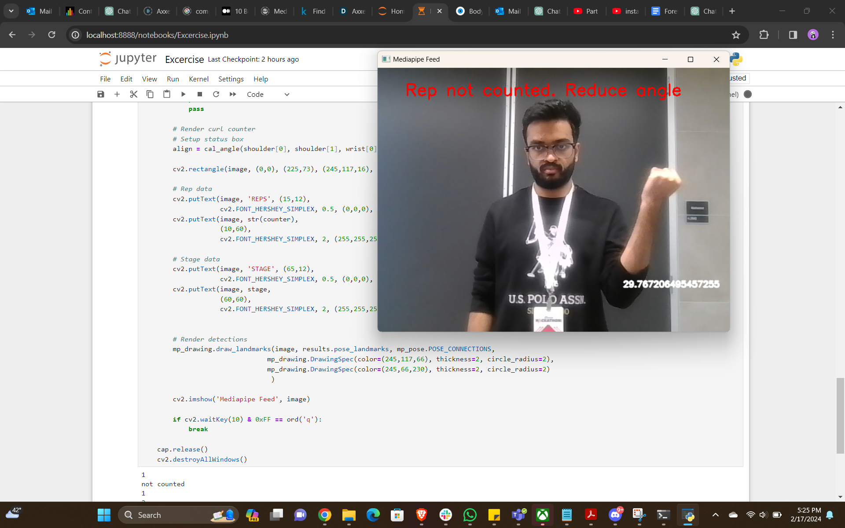Open WhatsApp from the taskbar
The width and height of the screenshot is (845, 528).
tap(470, 515)
